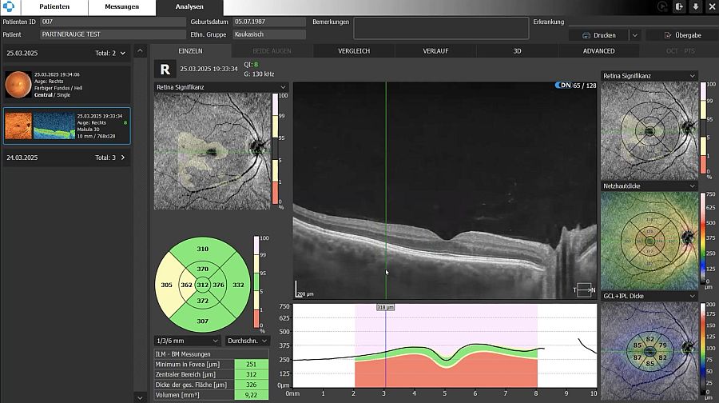The width and height of the screenshot is (719, 403).
Task: Open the Messungen tab
Action: pyautogui.click(x=121, y=6)
